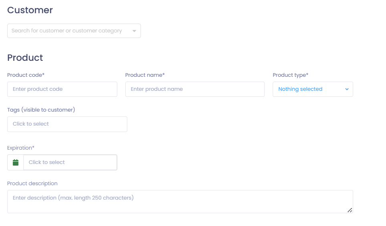386x226 pixels.
Task: Click the 'Expiration*' field label
Action: tap(21, 148)
